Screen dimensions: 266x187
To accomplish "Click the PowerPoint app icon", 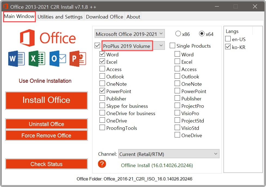I will click(x=78, y=59).
